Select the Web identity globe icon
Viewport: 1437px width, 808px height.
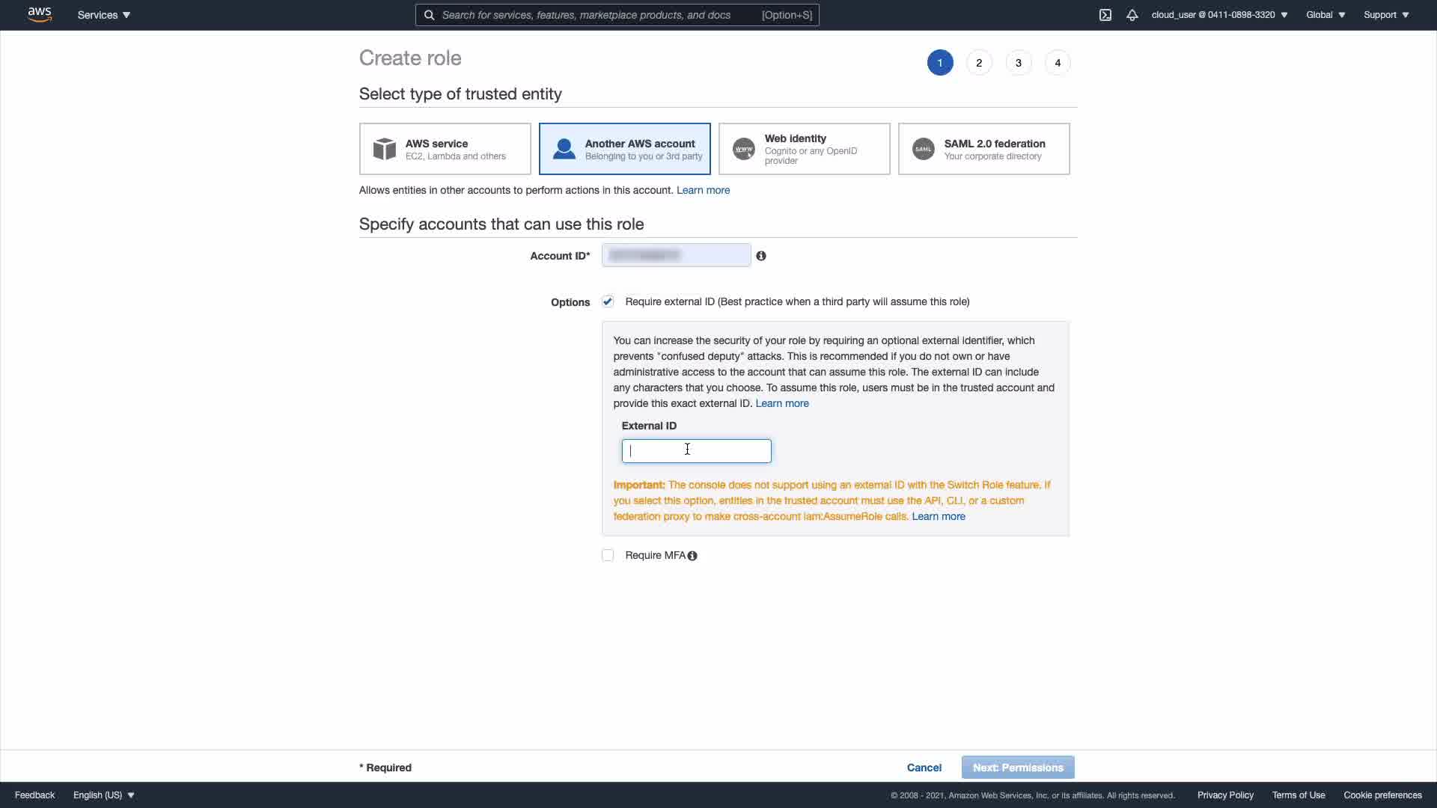tap(744, 149)
